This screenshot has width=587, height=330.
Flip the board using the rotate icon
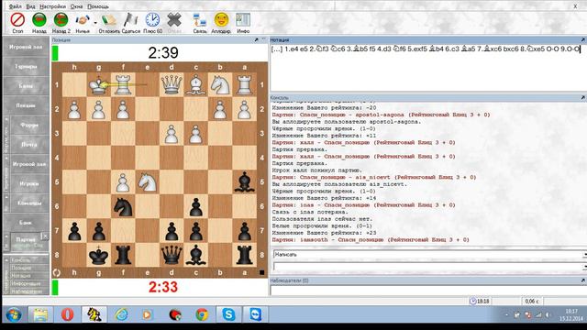coord(57,273)
